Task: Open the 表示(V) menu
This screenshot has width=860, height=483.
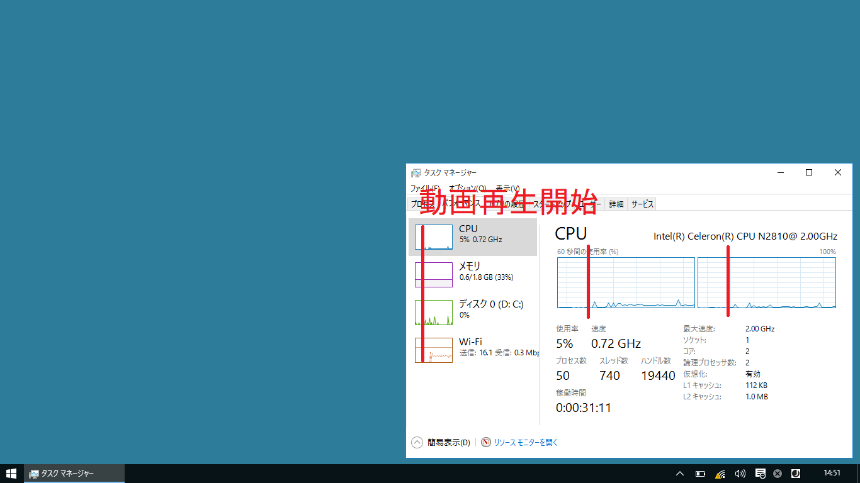Action: point(507,189)
